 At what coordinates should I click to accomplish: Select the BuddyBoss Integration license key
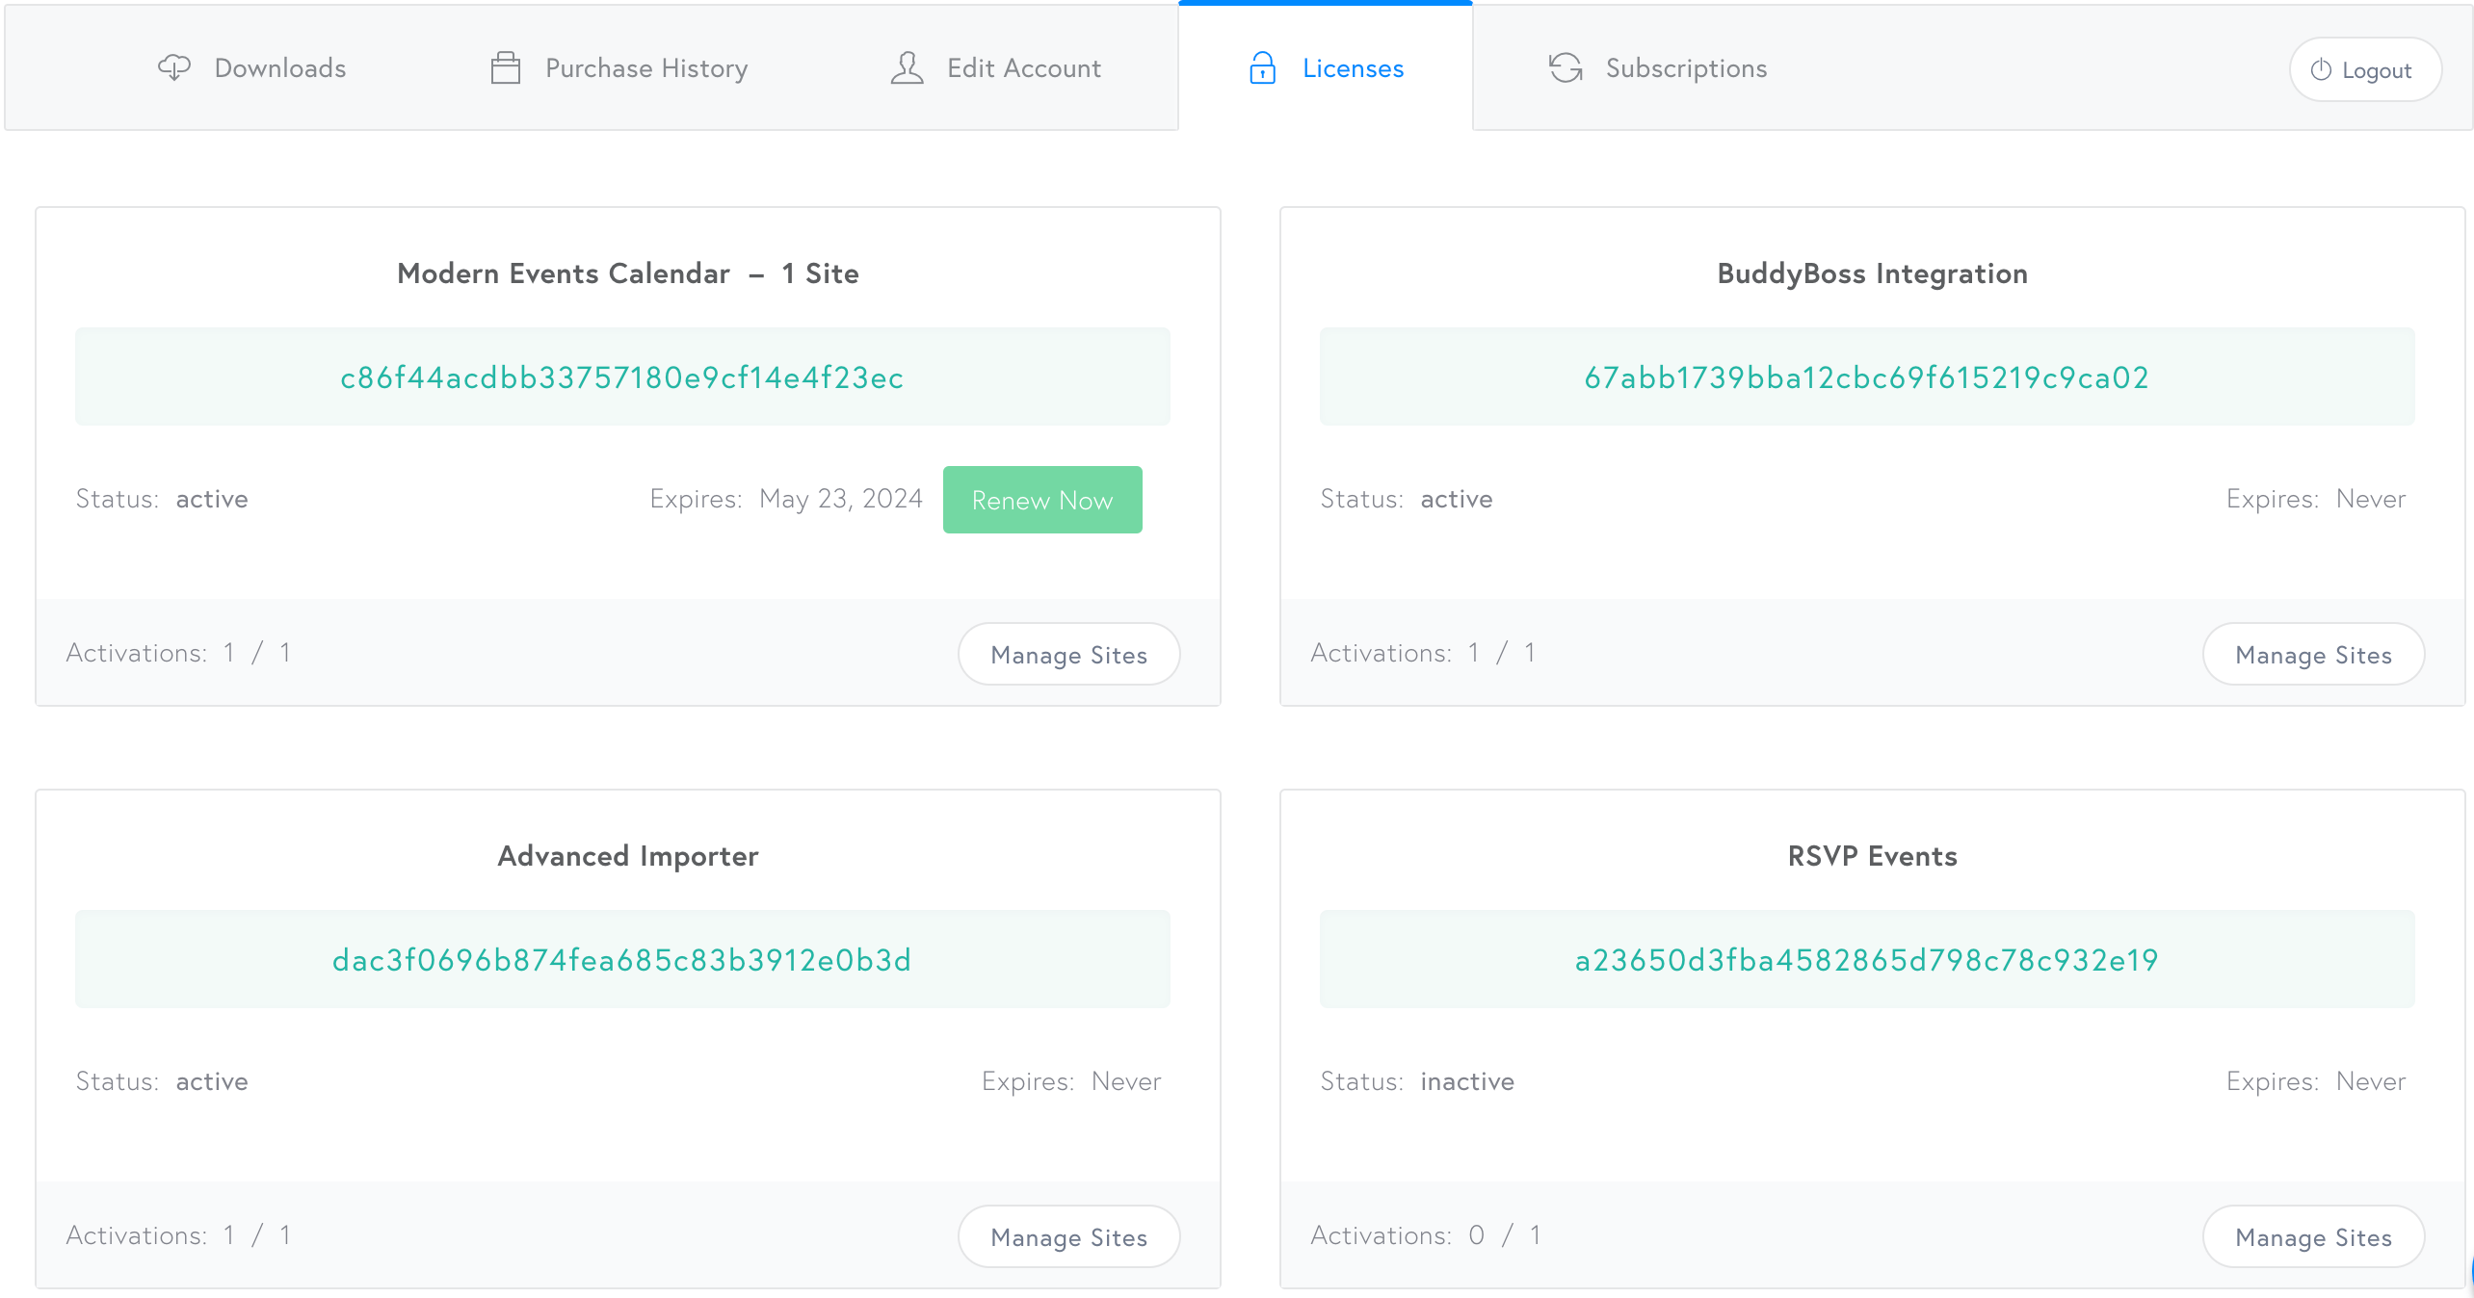coord(1866,377)
